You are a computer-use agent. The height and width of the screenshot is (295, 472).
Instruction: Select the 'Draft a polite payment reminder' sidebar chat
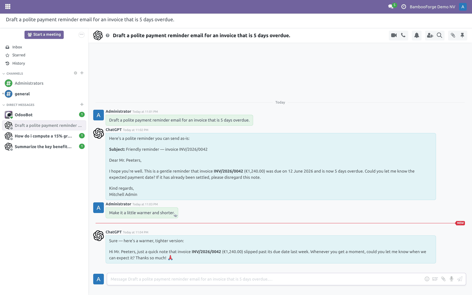[x=44, y=125]
